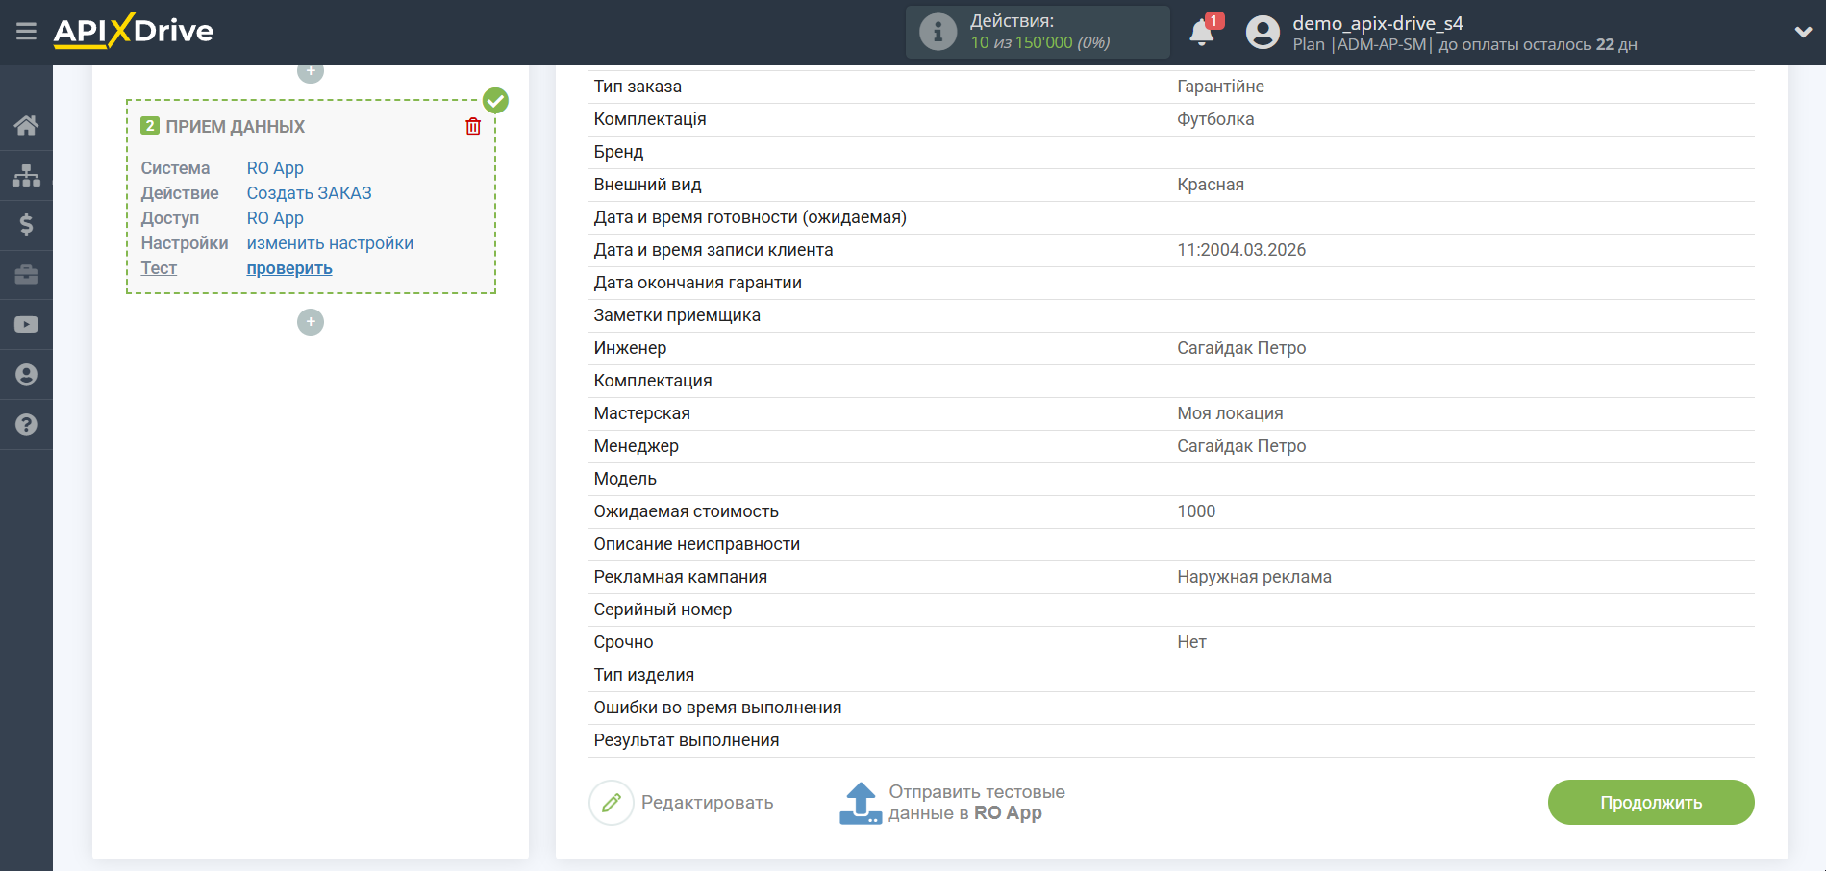
Task: Add a new step with the plus button below
Action: [310, 322]
